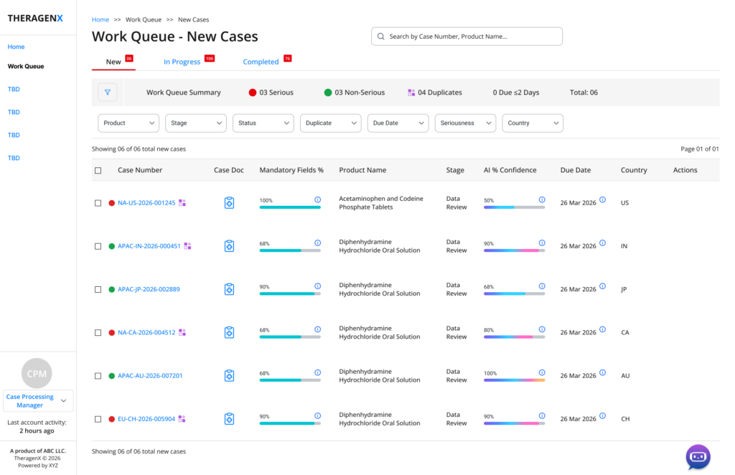This screenshot has height=475, width=735.
Task: View AI confidence info for APAC-AU-2026-007201
Action: pos(542,372)
